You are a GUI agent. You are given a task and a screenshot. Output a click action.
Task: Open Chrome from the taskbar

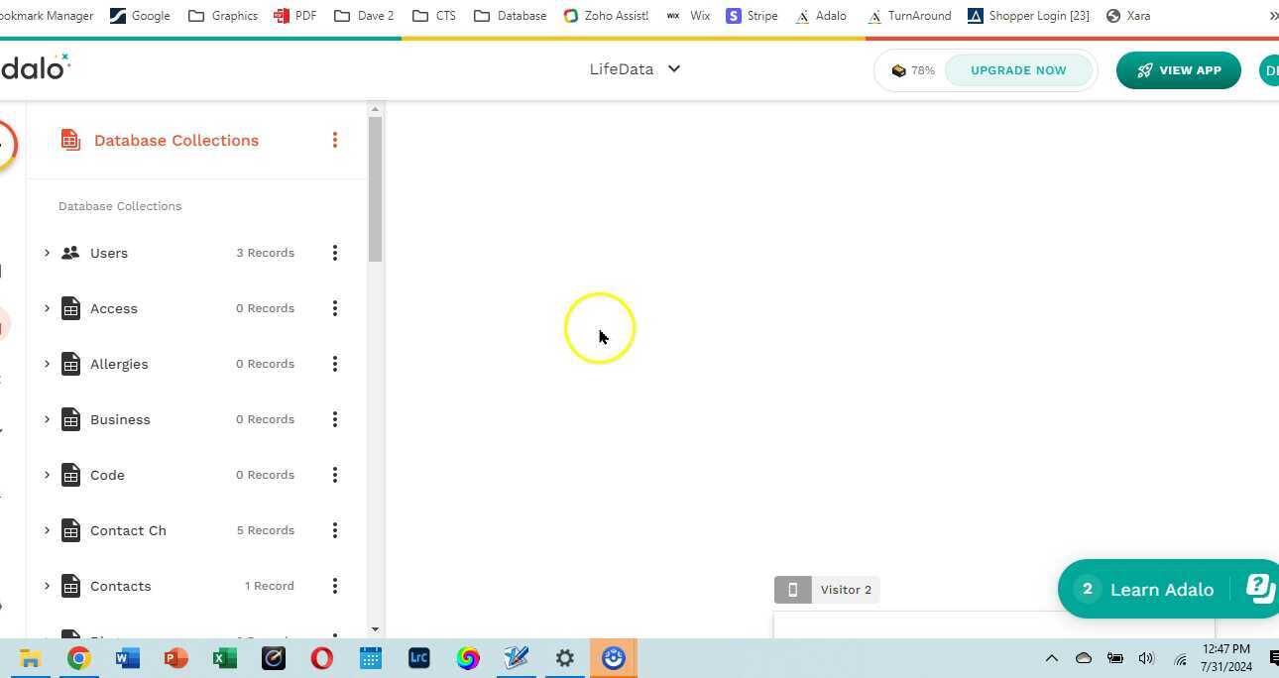(x=79, y=658)
